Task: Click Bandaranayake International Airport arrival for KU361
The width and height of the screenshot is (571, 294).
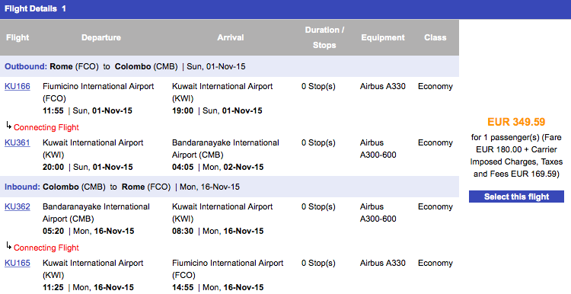Action: (x=226, y=149)
